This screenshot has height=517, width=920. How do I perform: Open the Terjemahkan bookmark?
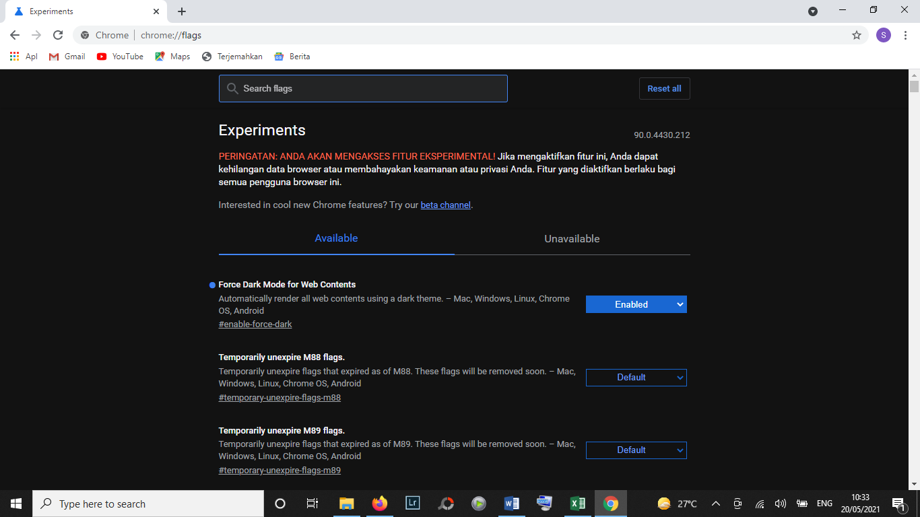pyautogui.click(x=232, y=57)
